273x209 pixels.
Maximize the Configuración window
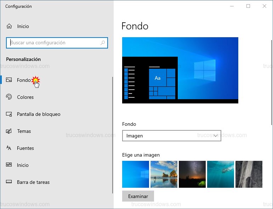(248, 6)
